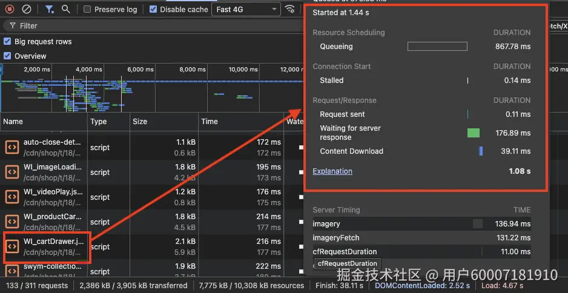Click 133 / 311 requests status entry

pyautogui.click(x=37, y=285)
